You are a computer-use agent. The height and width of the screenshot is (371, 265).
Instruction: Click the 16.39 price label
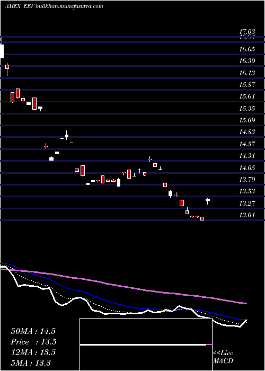click(x=247, y=61)
